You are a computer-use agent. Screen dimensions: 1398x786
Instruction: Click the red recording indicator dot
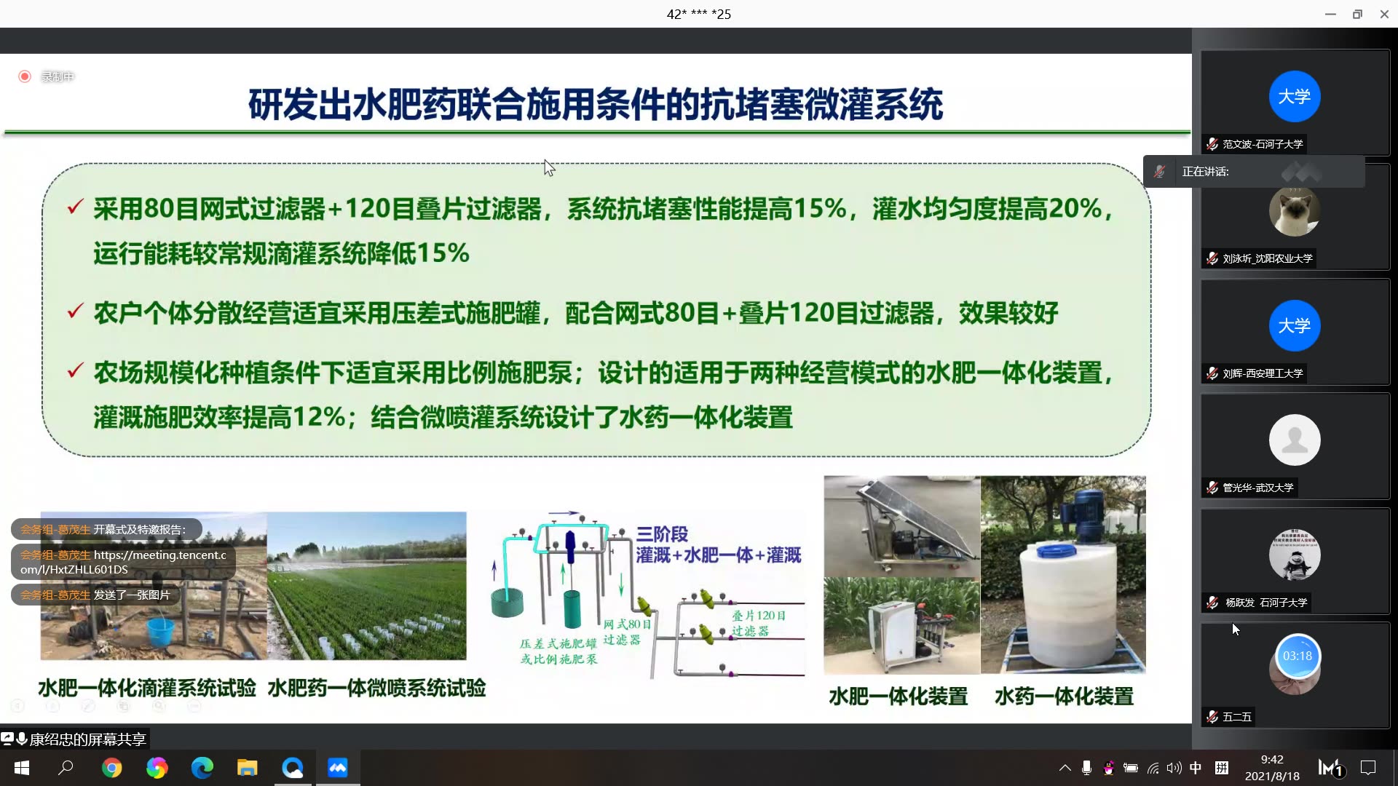click(x=25, y=76)
